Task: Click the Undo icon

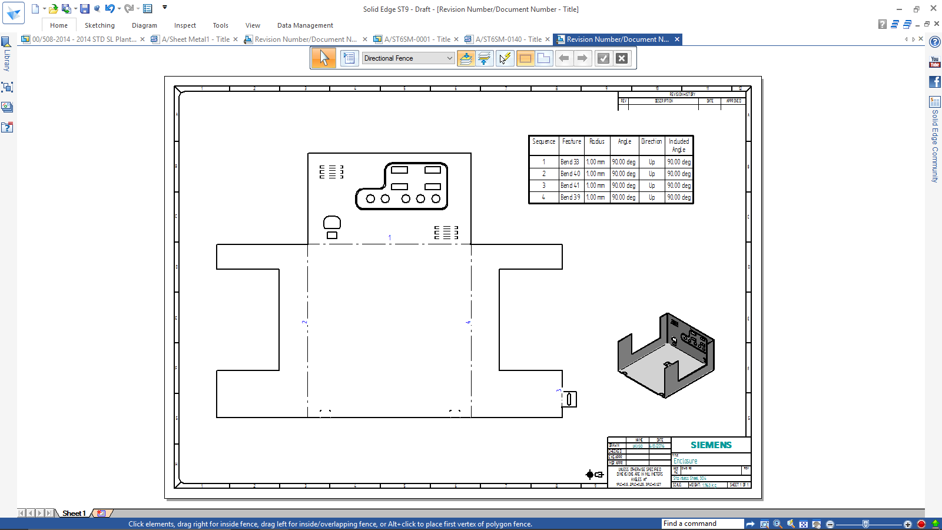Action: (x=111, y=9)
